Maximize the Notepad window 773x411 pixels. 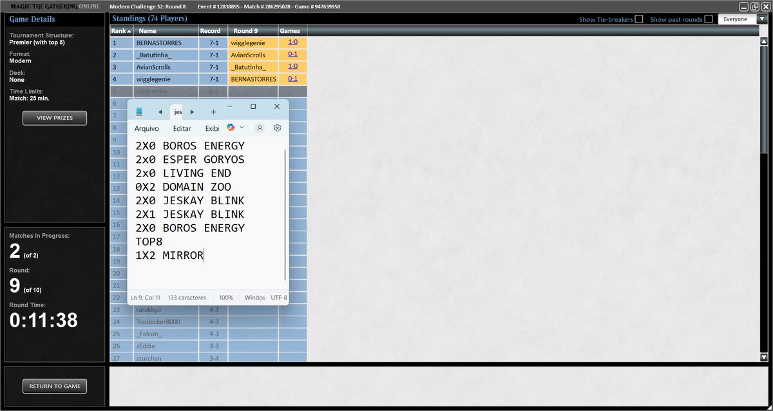pos(253,106)
